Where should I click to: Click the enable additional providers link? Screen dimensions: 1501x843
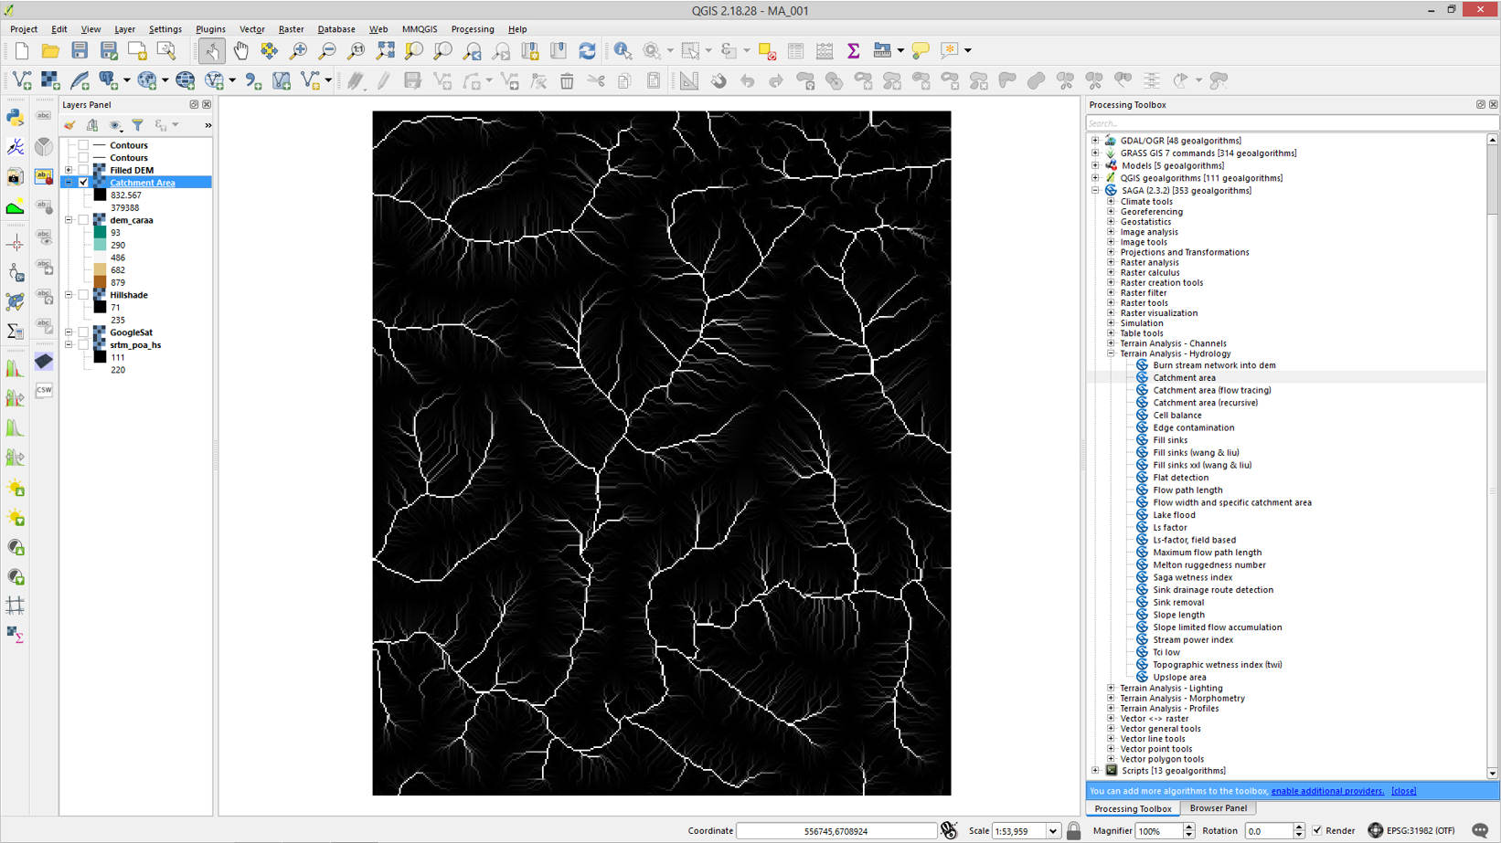pyautogui.click(x=1326, y=791)
